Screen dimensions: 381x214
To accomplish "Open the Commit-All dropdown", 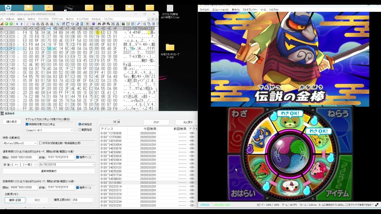I will [x=49, y=130].
